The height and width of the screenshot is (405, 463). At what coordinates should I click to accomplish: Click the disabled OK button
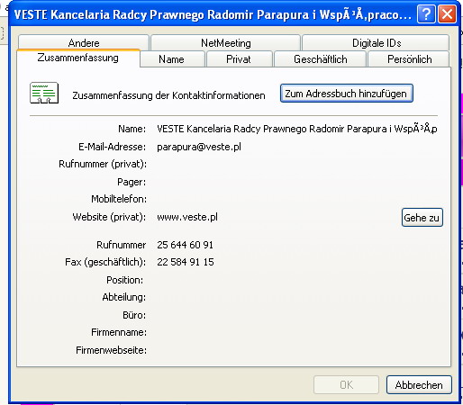346,384
